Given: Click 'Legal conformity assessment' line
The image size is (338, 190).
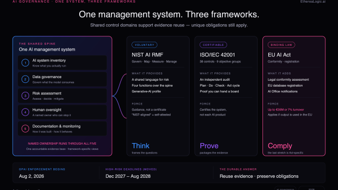Looking at the screenshot, I should click(288, 80).
